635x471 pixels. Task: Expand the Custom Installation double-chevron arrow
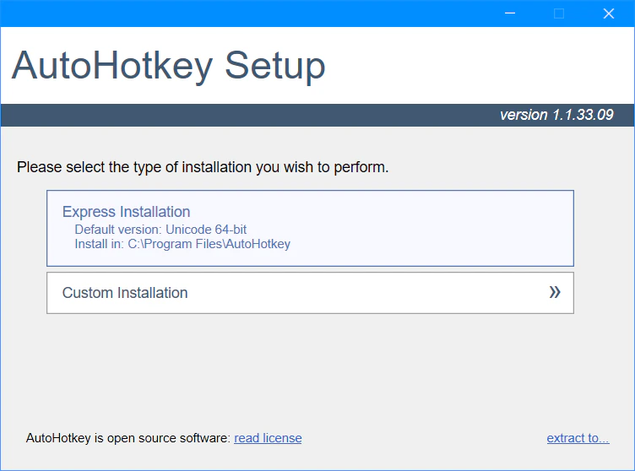pyautogui.click(x=555, y=292)
